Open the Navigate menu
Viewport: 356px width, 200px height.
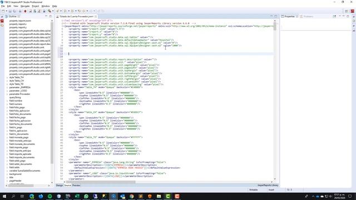25,6
